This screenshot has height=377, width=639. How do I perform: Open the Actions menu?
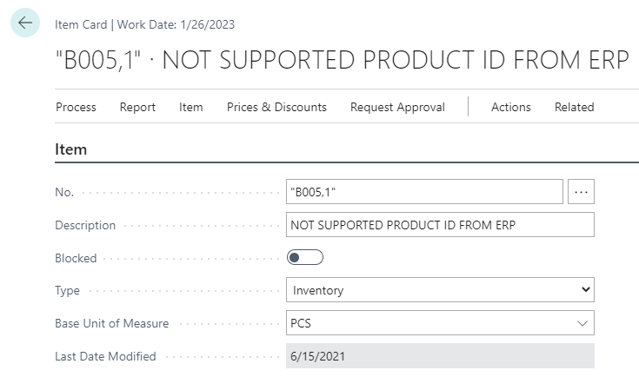[x=511, y=107]
